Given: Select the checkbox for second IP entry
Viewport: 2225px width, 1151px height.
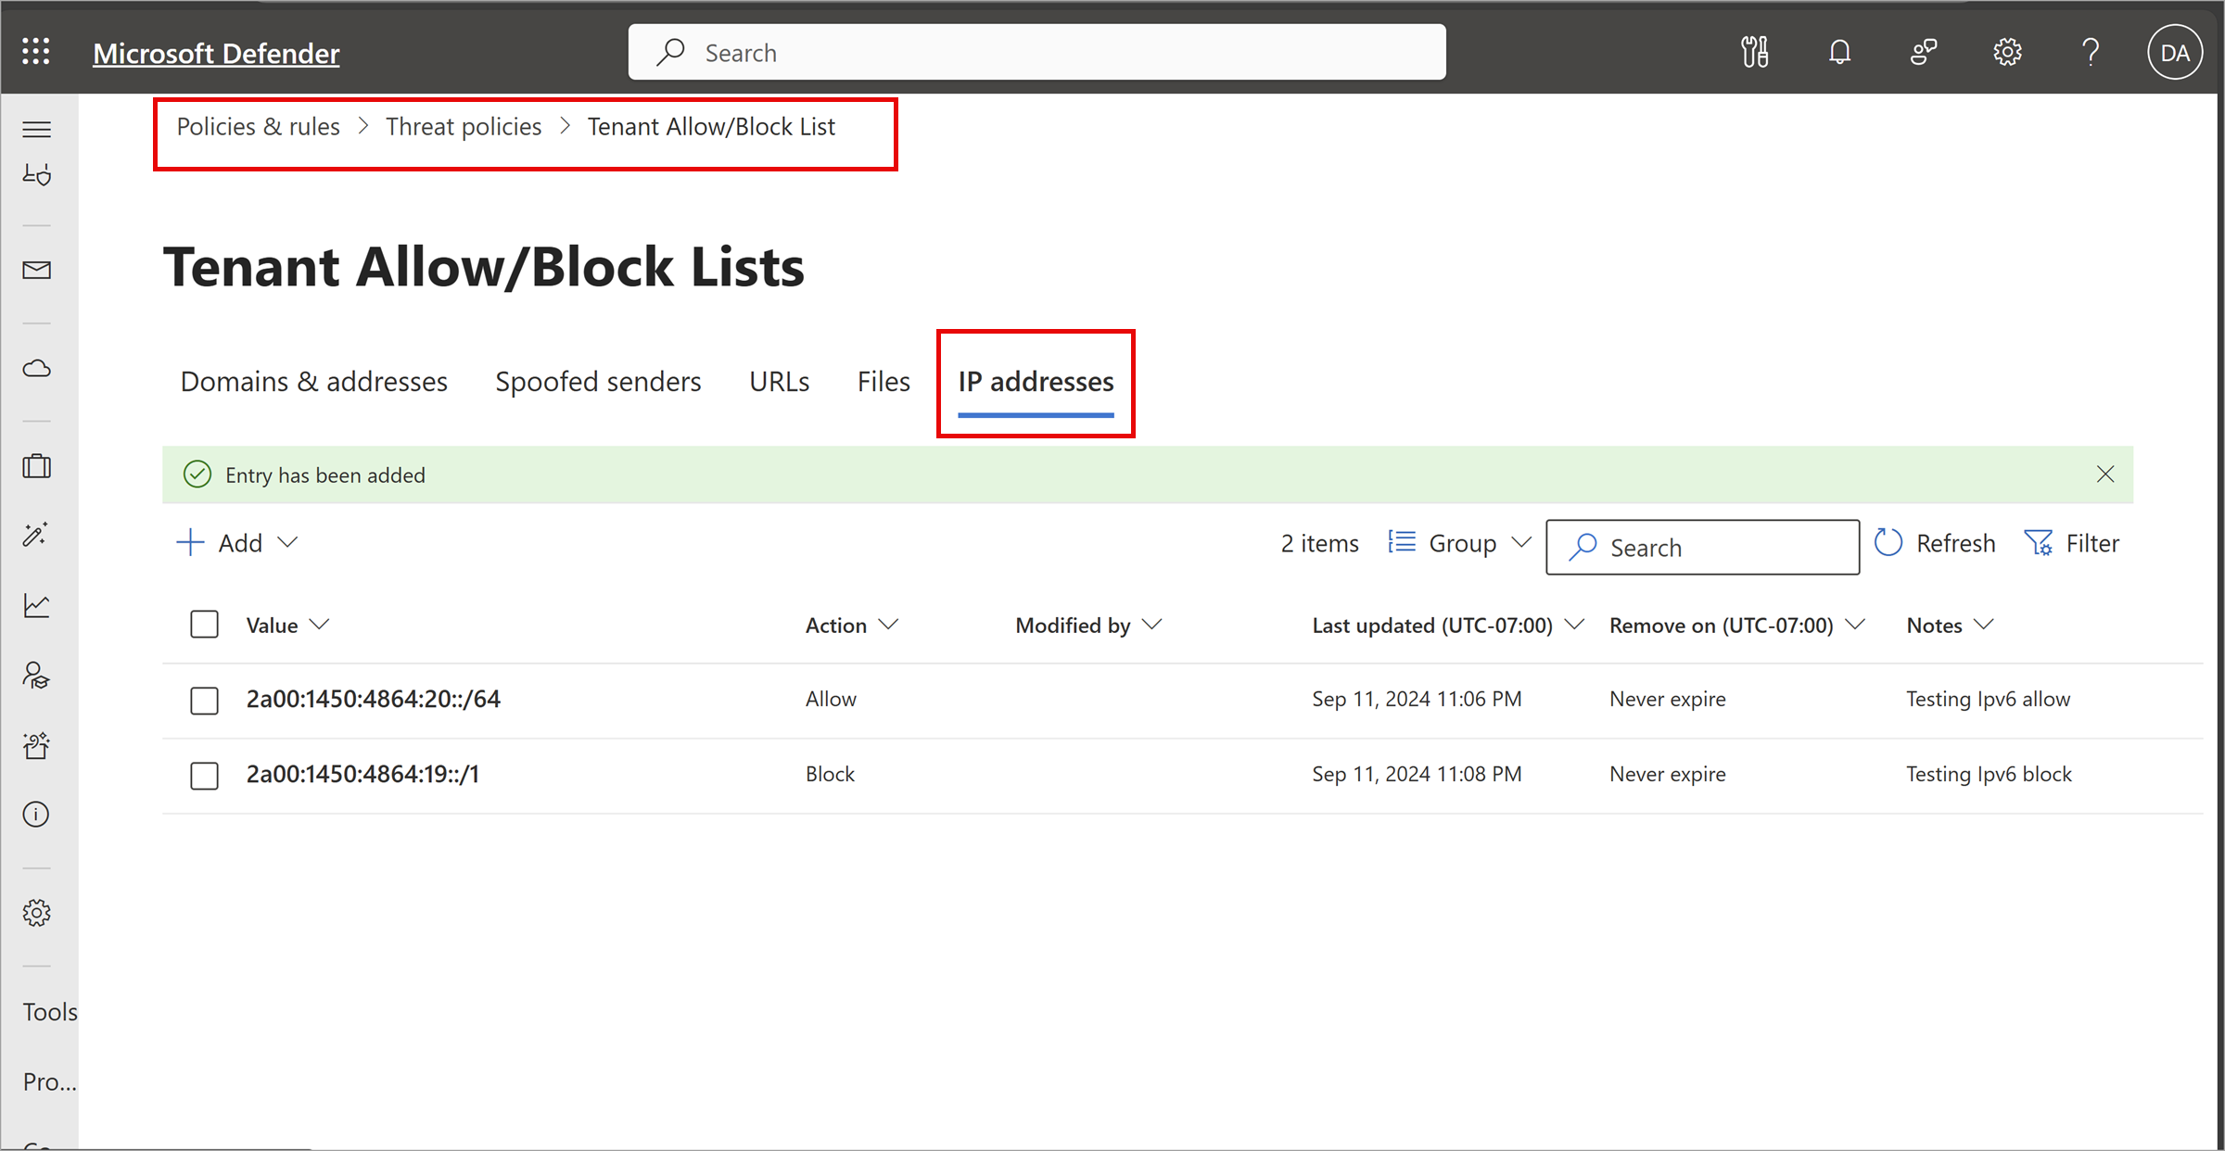Looking at the screenshot, I should click(x=206, y=774).
